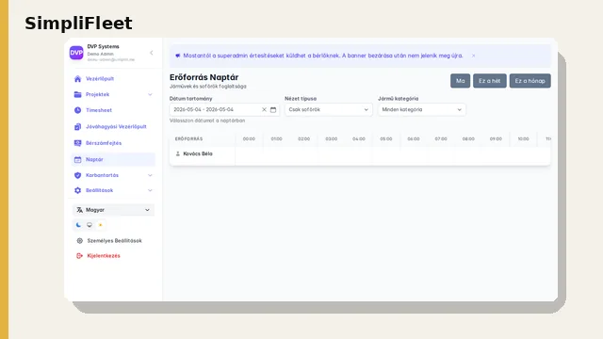Click the language translate icon
Viewport: 603px width, 339px height.
[79, 210]
